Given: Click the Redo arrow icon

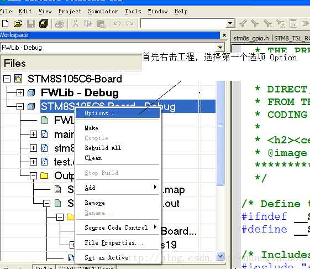Looking at the screenshot, I should [x=130, y=24].
